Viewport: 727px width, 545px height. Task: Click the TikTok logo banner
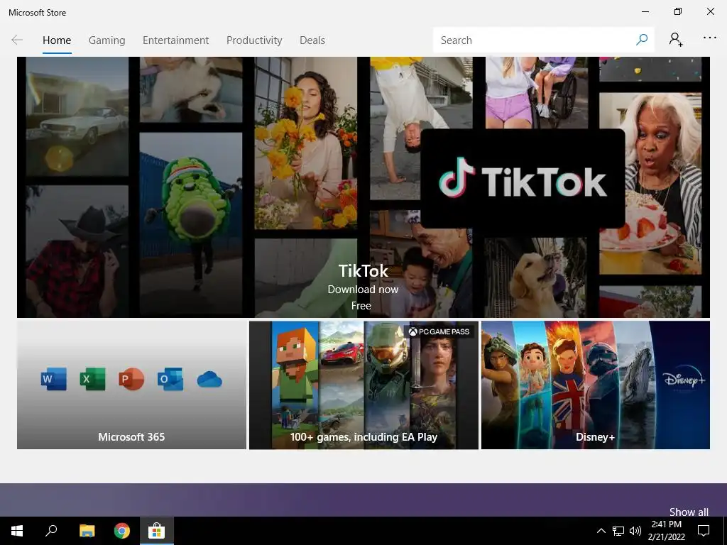[523, 178]
